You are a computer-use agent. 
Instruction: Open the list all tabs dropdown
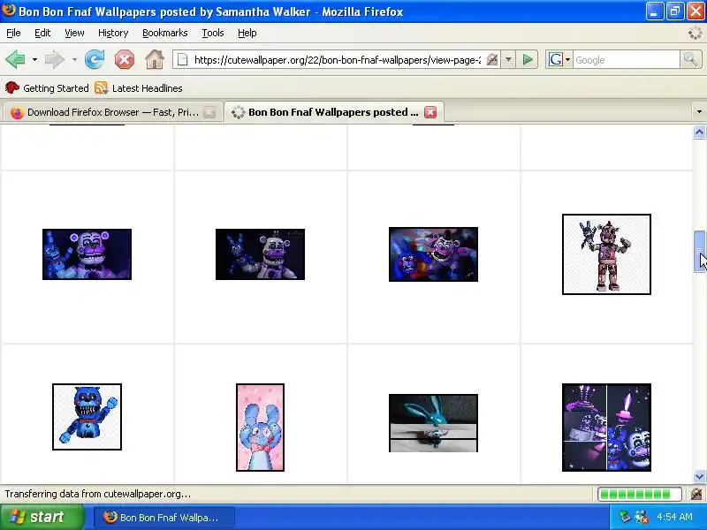(699, 111)
